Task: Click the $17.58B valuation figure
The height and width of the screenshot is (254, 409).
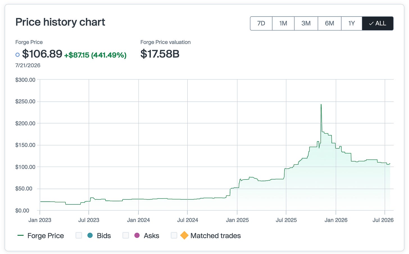Action: coord(160,54)
